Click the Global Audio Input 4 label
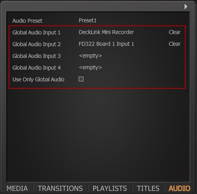This screenshot has height=194, width=197. [36, 68]
